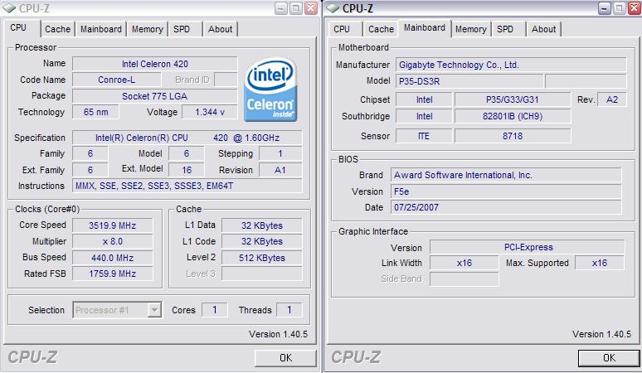Click the empty Side Band field
642x373 pixels.
(464, 279)
